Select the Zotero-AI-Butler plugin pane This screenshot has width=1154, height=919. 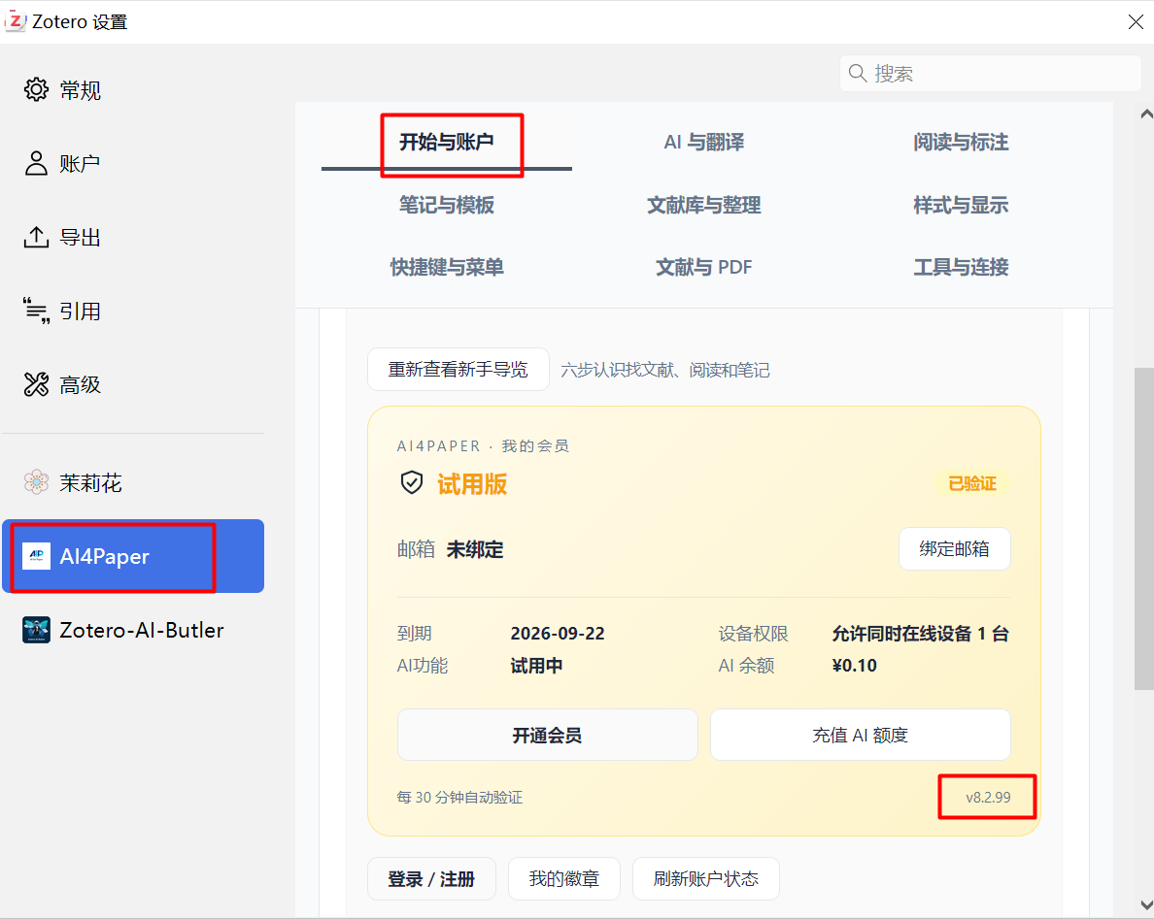(x=132, y=630)
